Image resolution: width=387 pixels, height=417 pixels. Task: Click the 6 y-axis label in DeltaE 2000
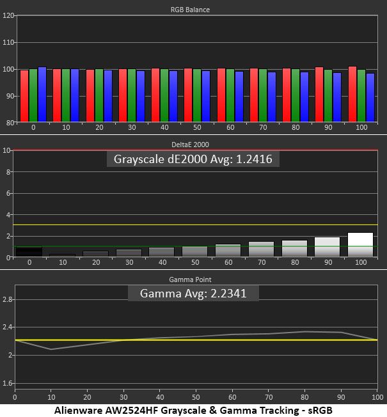pyautogui.click(x=8, y=193)
